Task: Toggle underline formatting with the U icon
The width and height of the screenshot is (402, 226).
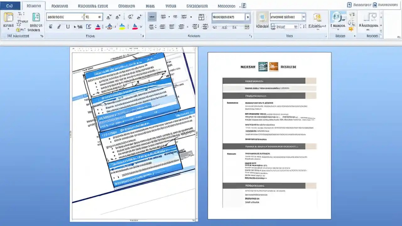Action: click(68, 27)
